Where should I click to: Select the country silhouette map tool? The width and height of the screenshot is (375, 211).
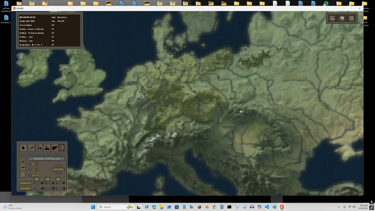click(x=55, y=148)
